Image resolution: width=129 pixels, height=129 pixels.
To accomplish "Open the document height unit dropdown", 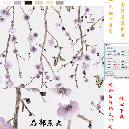I will pos(125,64).
